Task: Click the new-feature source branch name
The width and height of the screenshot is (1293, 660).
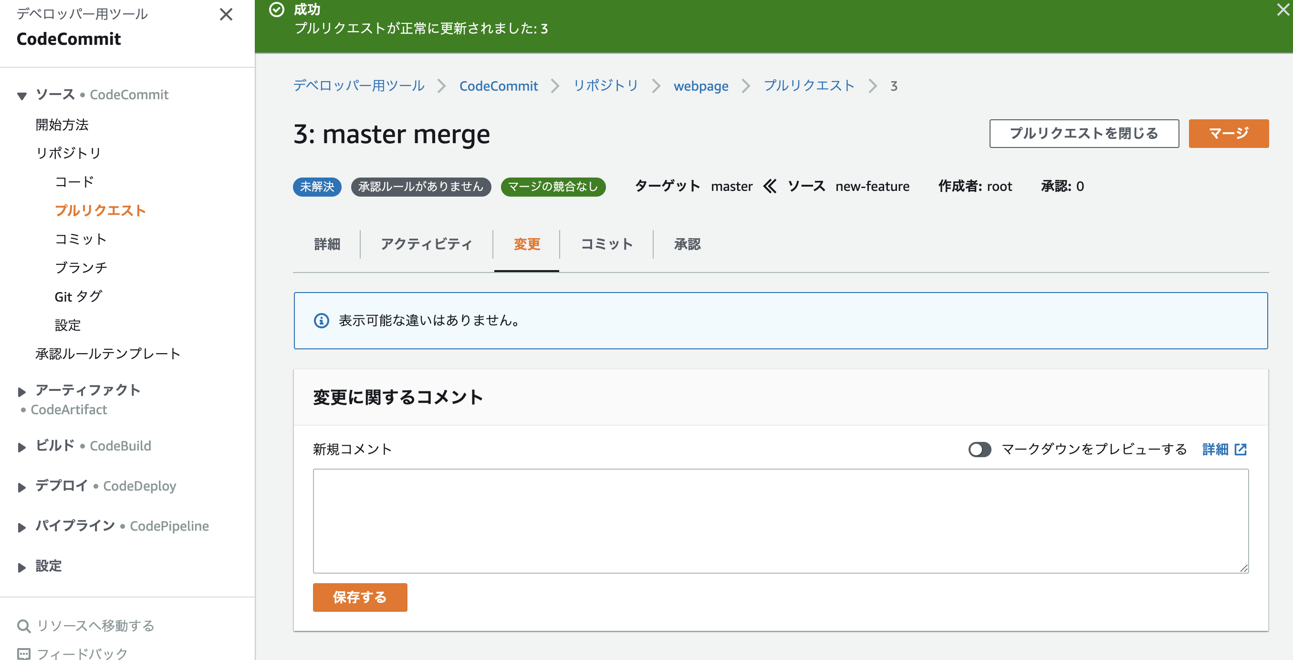Action: [872, 186]
